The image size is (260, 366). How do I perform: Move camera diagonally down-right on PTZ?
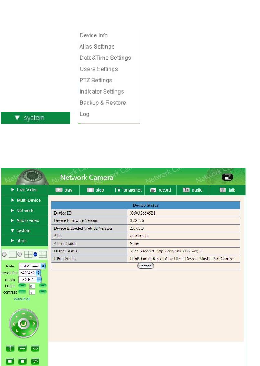[30, 331]
